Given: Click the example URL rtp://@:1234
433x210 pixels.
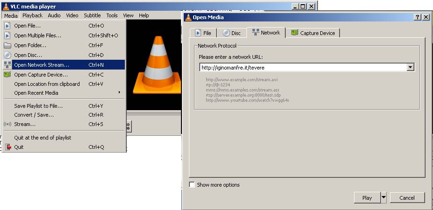Looking at the screenshot, I should point(218,85).
